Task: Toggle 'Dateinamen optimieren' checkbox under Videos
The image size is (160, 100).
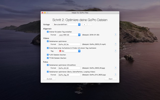Action: [x=48, y=41]
